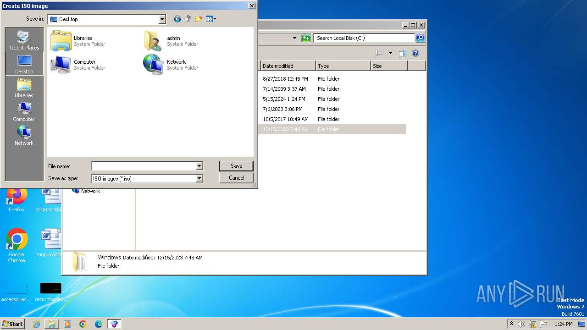Toggle preview pane icon in Explorer
Viewport: 587px width, 330px height.
403,53
